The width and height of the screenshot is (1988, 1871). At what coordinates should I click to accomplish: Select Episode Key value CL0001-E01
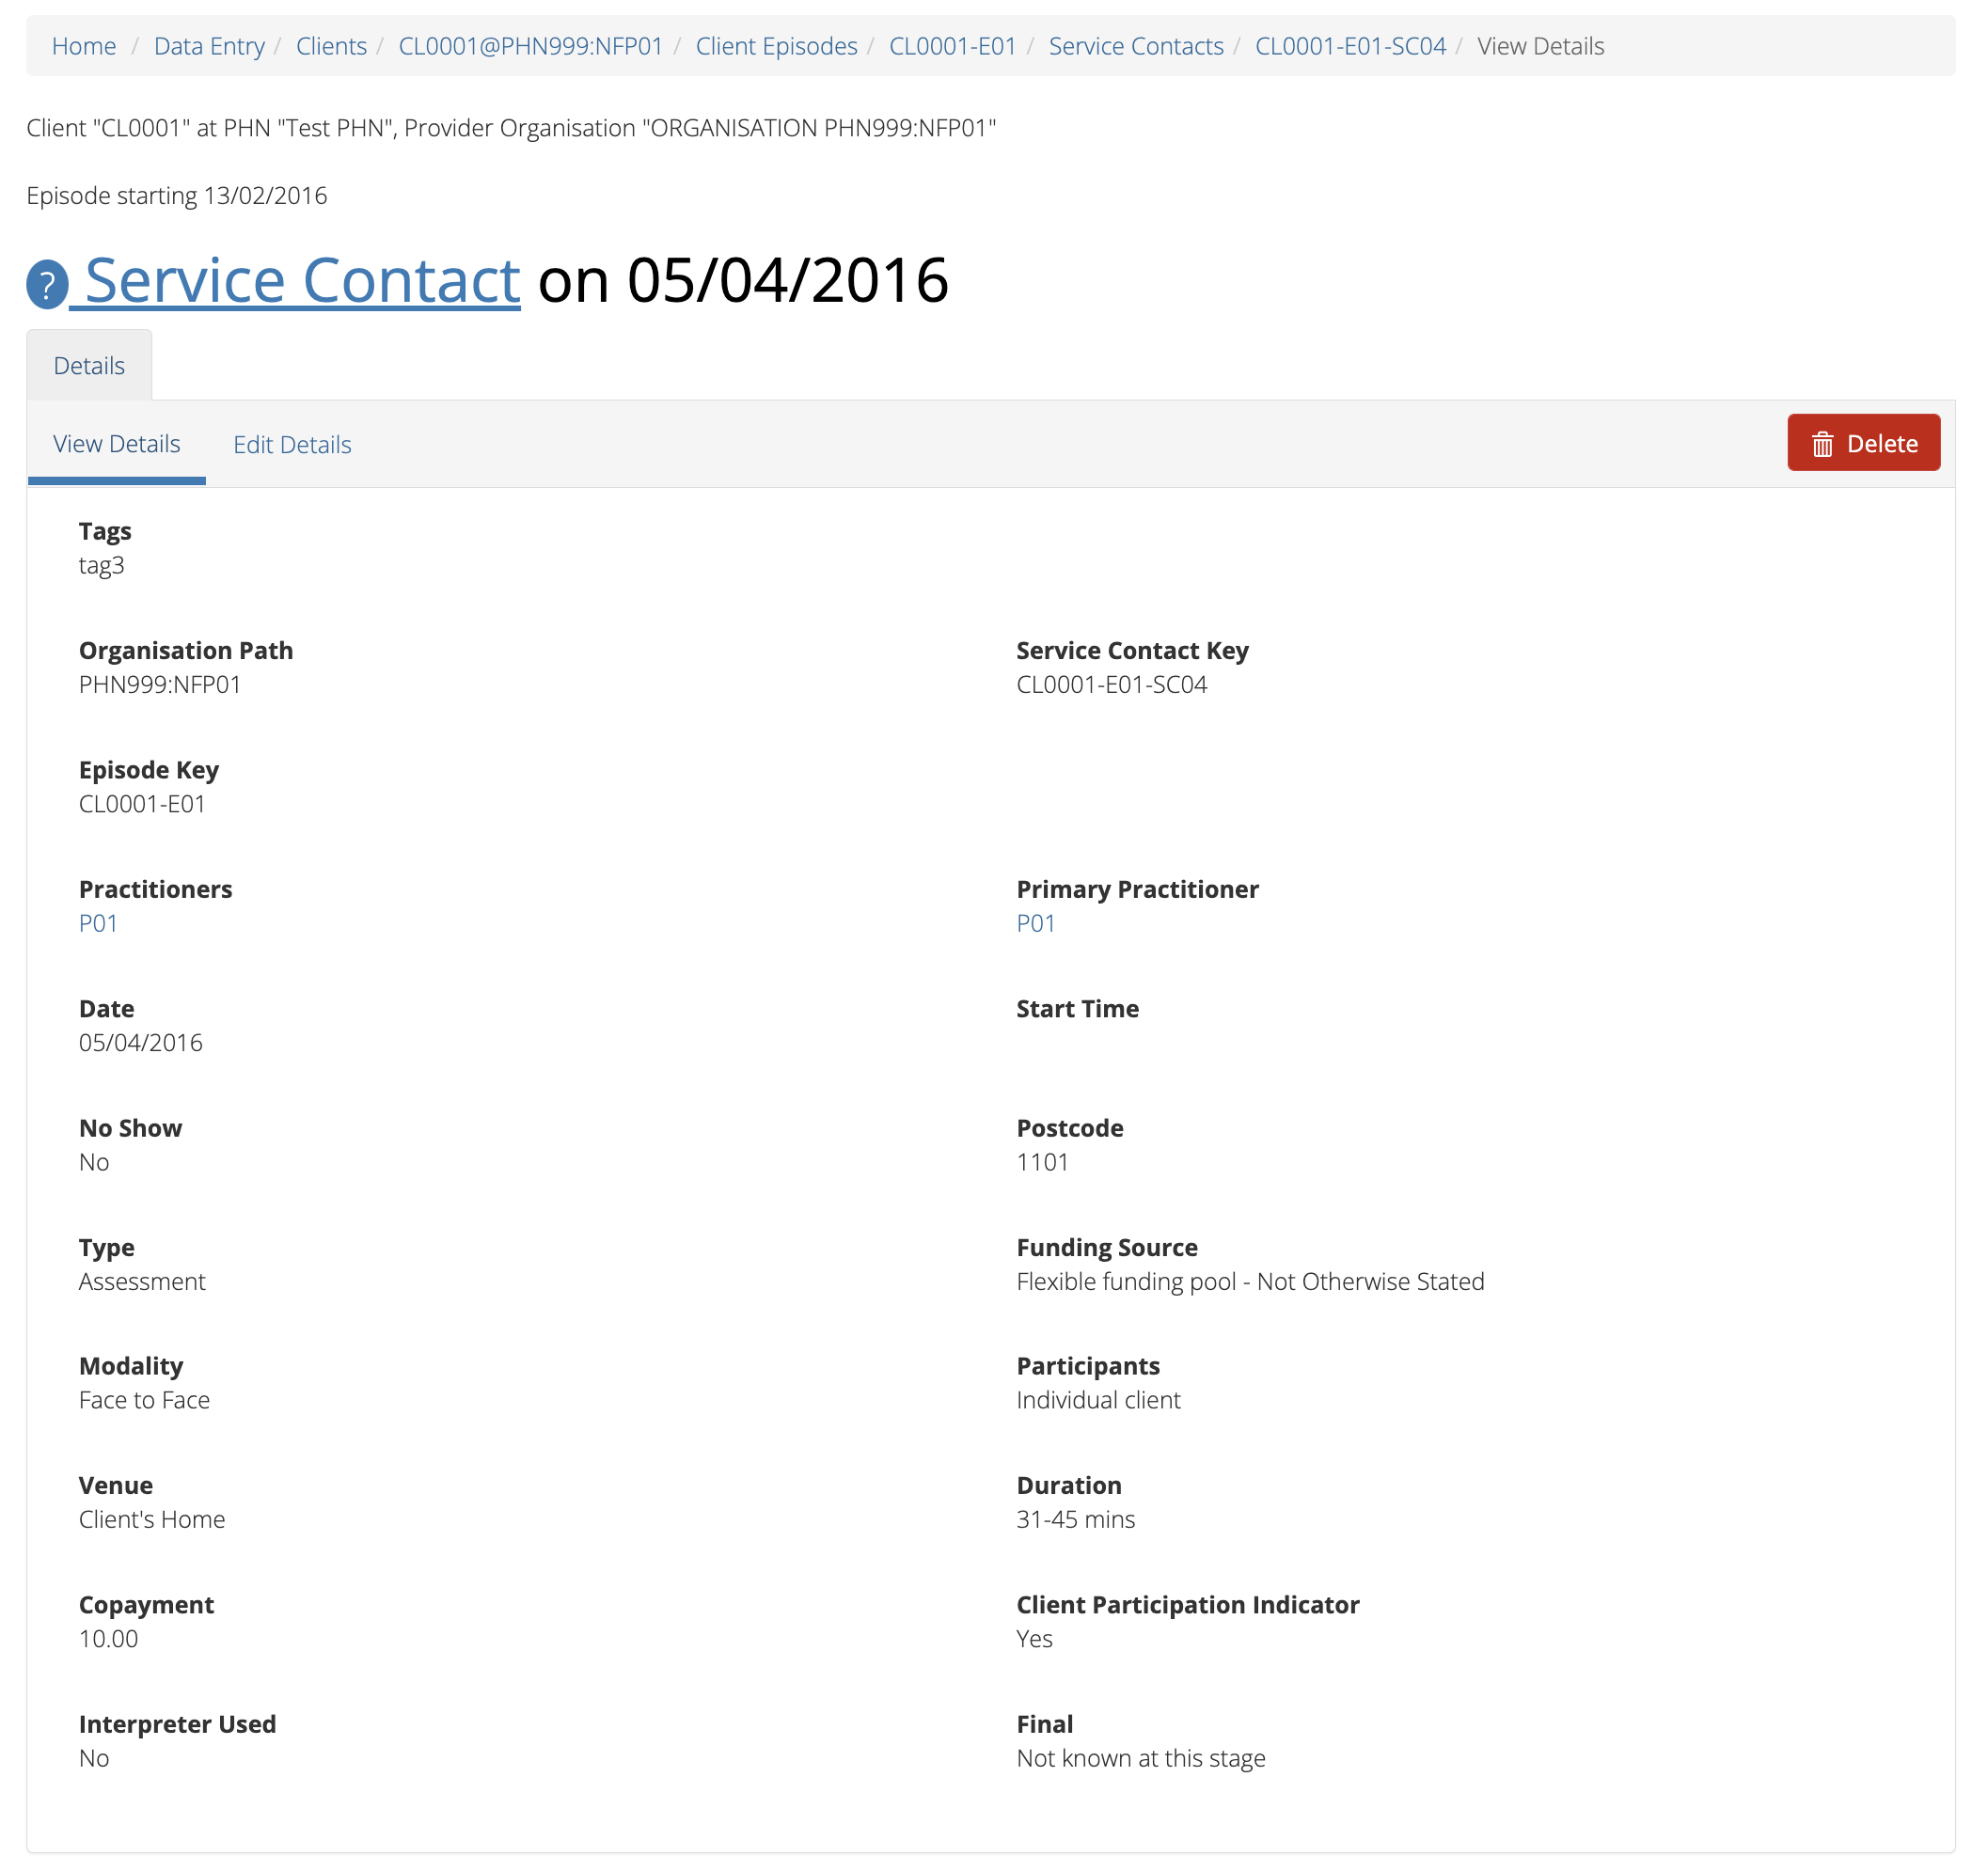point(142,804)
